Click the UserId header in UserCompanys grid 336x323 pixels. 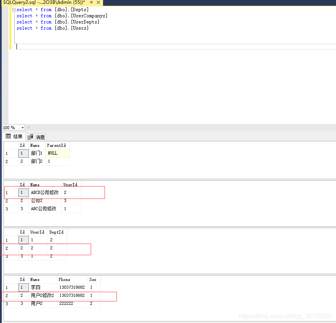coord(71,185)
